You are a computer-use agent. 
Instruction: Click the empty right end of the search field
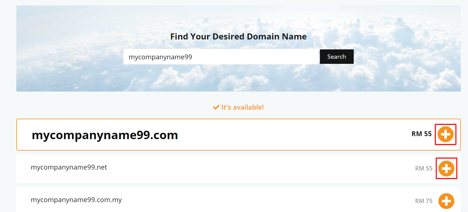(272, 57)
